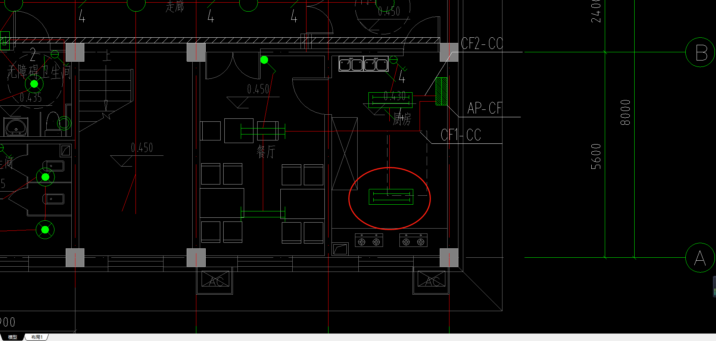The height and width of the screenshot is (341, 716).
Task: Select the green hatched AP-CF distribution box
Action: pyautogui.click(x=441, y=91)
